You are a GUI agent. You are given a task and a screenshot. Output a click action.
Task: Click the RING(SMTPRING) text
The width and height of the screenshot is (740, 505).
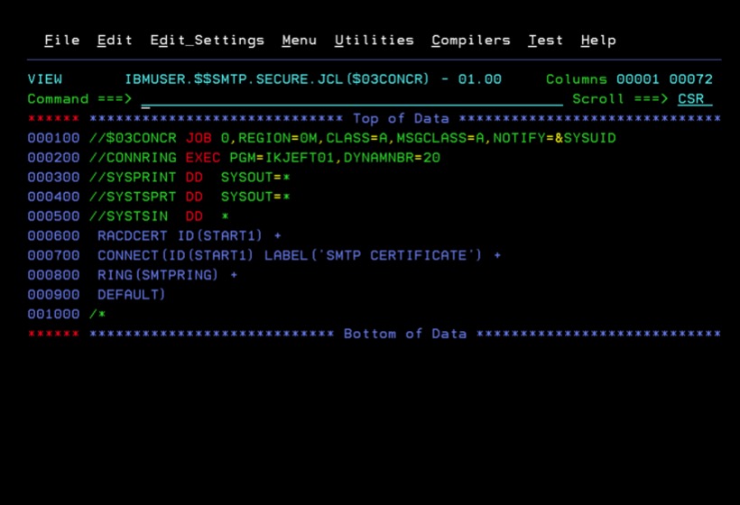[x=158, y=275]
